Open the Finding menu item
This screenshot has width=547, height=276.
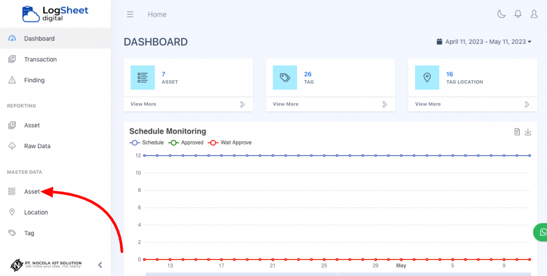[55, 80]
